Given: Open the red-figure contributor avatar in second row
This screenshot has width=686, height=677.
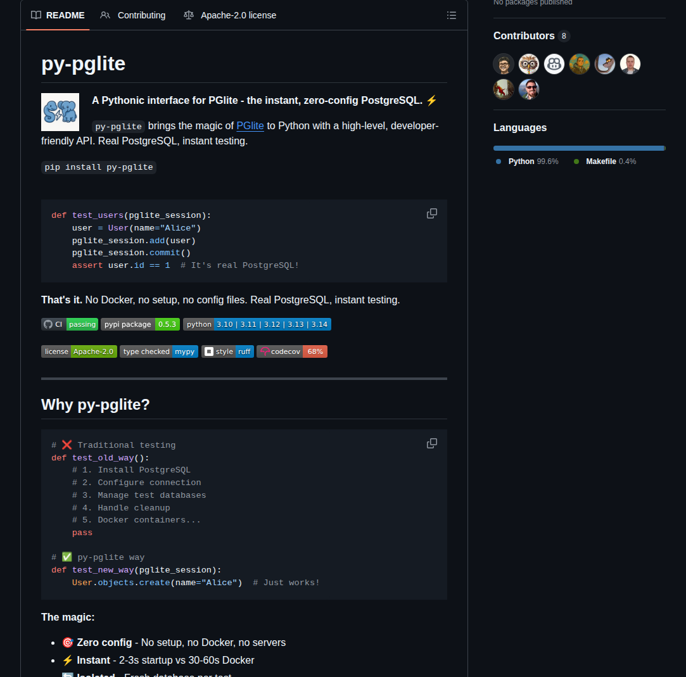Looking at the screenshot, I should click(x=504, y=90).
